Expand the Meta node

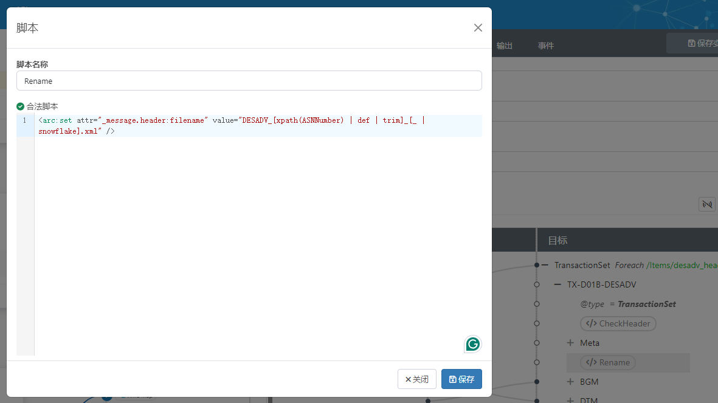tap(570, 343)
